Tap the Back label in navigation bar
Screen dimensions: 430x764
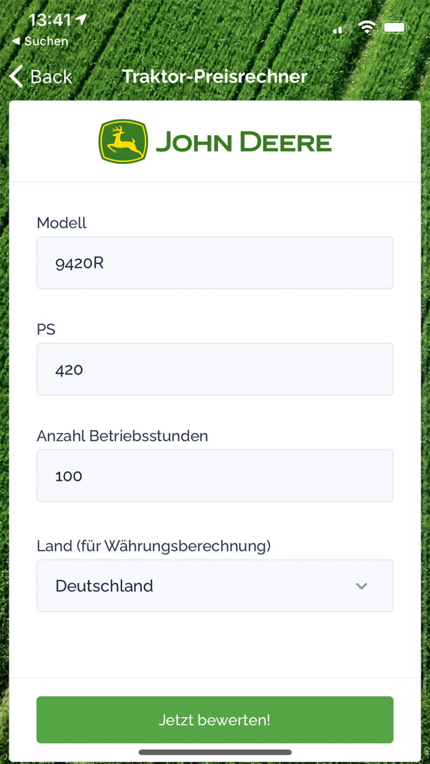coord(52,77)
